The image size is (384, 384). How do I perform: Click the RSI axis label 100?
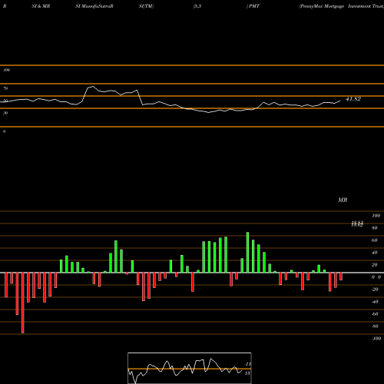point(6,70)
